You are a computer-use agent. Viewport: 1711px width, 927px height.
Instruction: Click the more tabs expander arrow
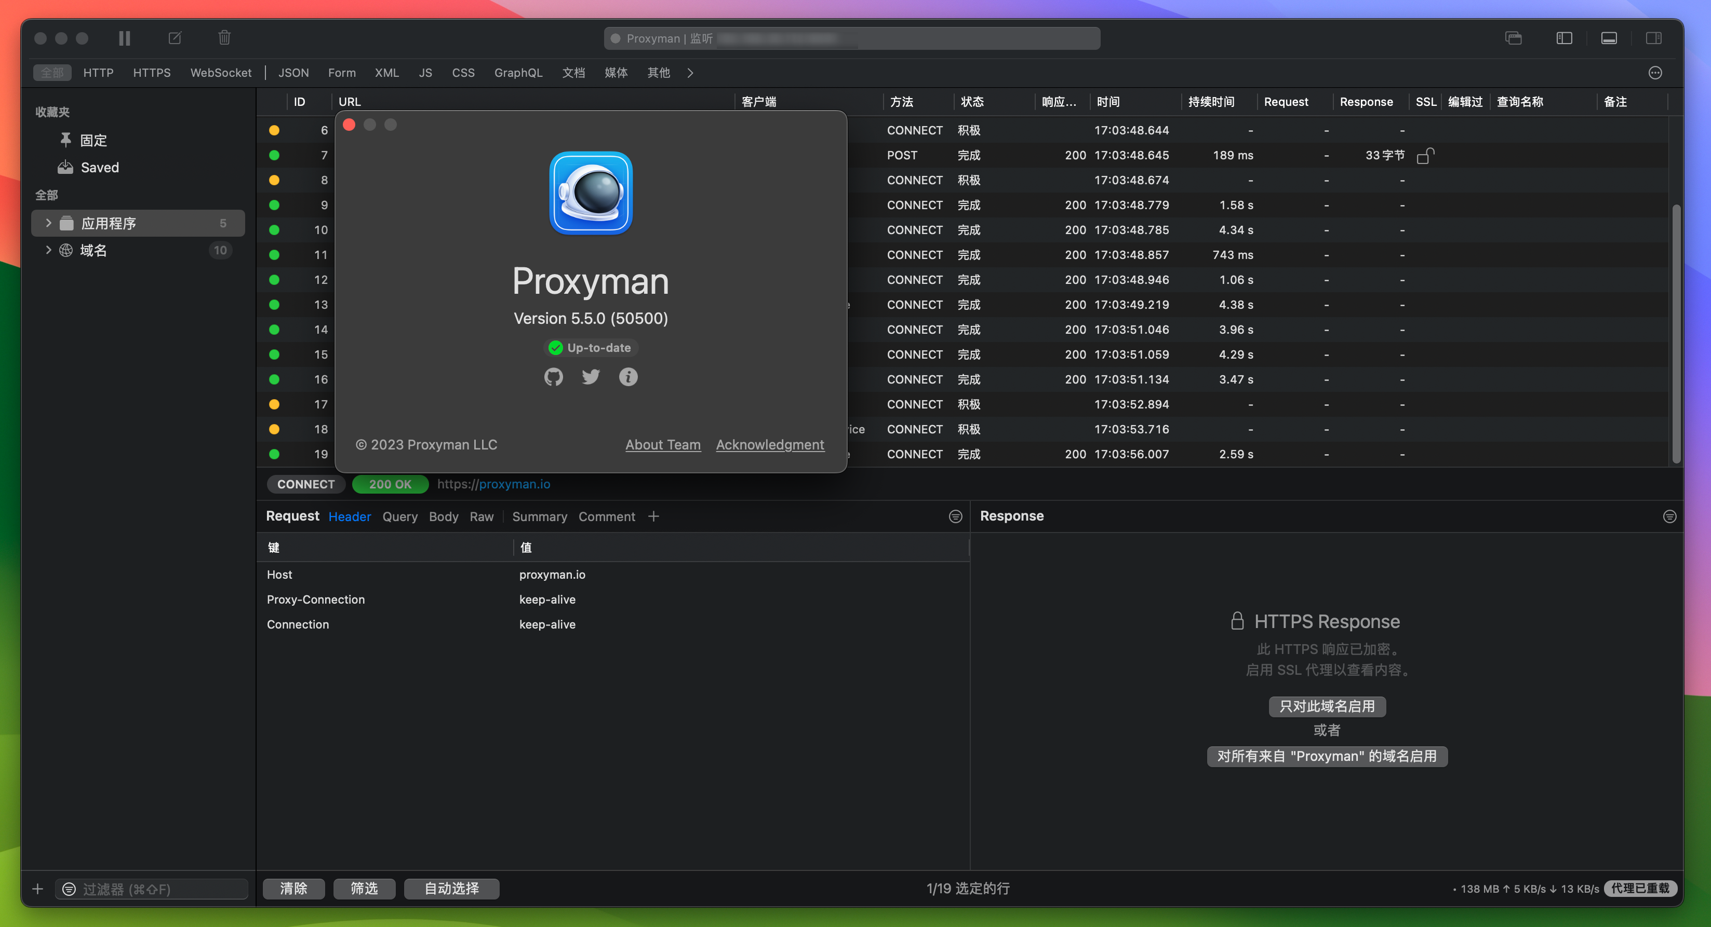click(690, 72)
